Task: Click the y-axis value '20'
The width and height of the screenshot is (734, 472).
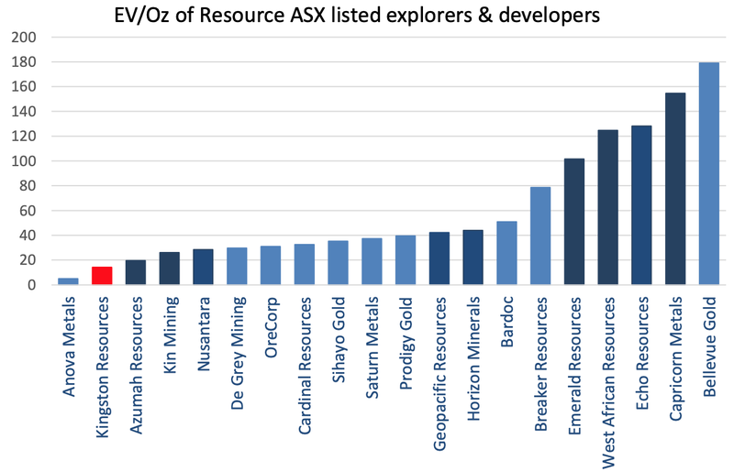Action: pyautogui.click(x=28, y=259)
